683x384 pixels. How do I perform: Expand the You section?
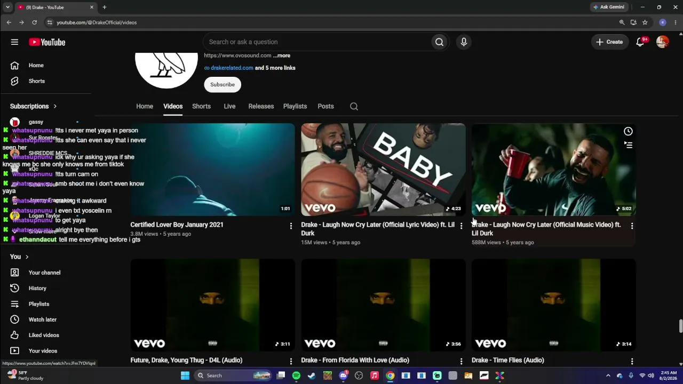[20, 257]
